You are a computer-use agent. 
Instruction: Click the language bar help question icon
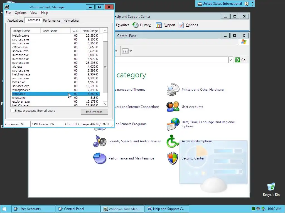point(247,4)
